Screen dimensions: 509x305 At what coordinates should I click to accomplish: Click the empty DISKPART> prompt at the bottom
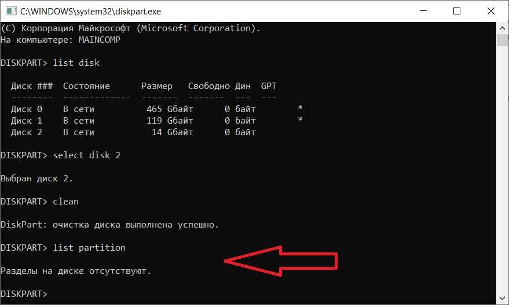pos(25,294)
